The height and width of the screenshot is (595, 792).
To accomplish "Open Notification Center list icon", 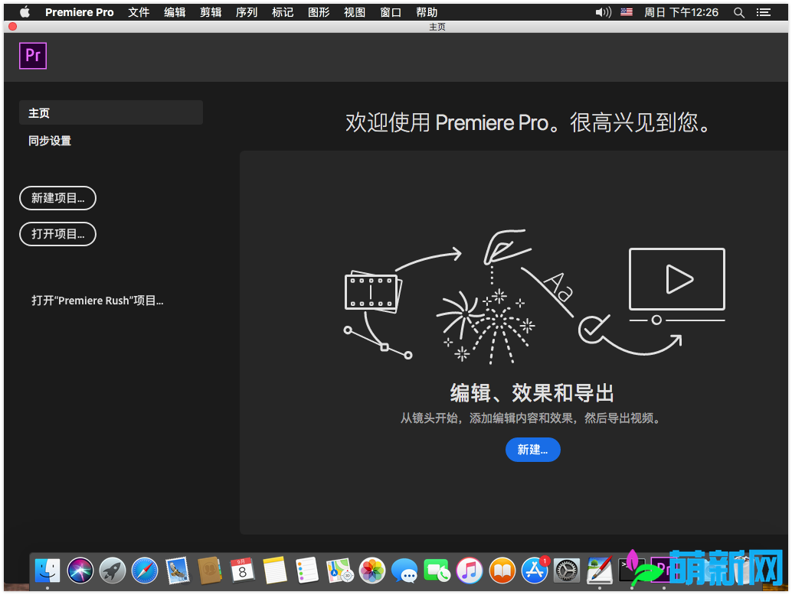I will (763, 12).
